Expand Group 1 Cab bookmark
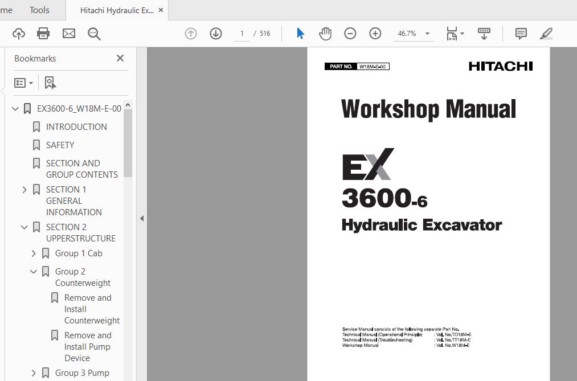This screenshot has width=577, height=381. (x=34, y=253)
